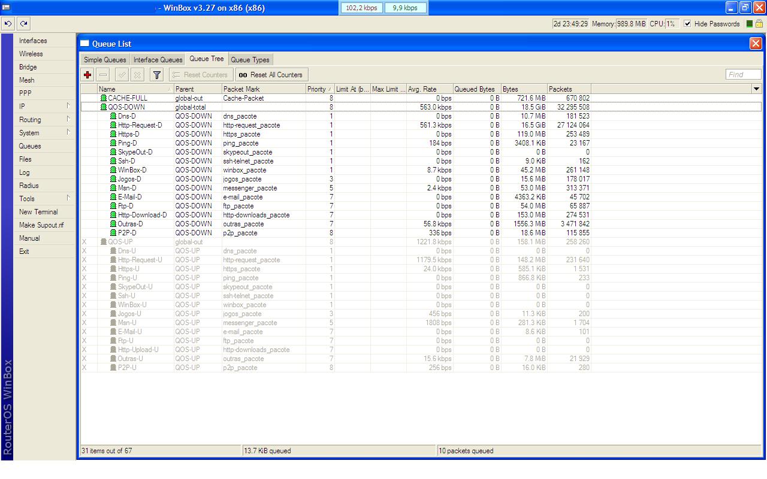Open New Terminal from the sidebar
The width and height of the screenshot is (767, 479).
(x=38, y=212)
